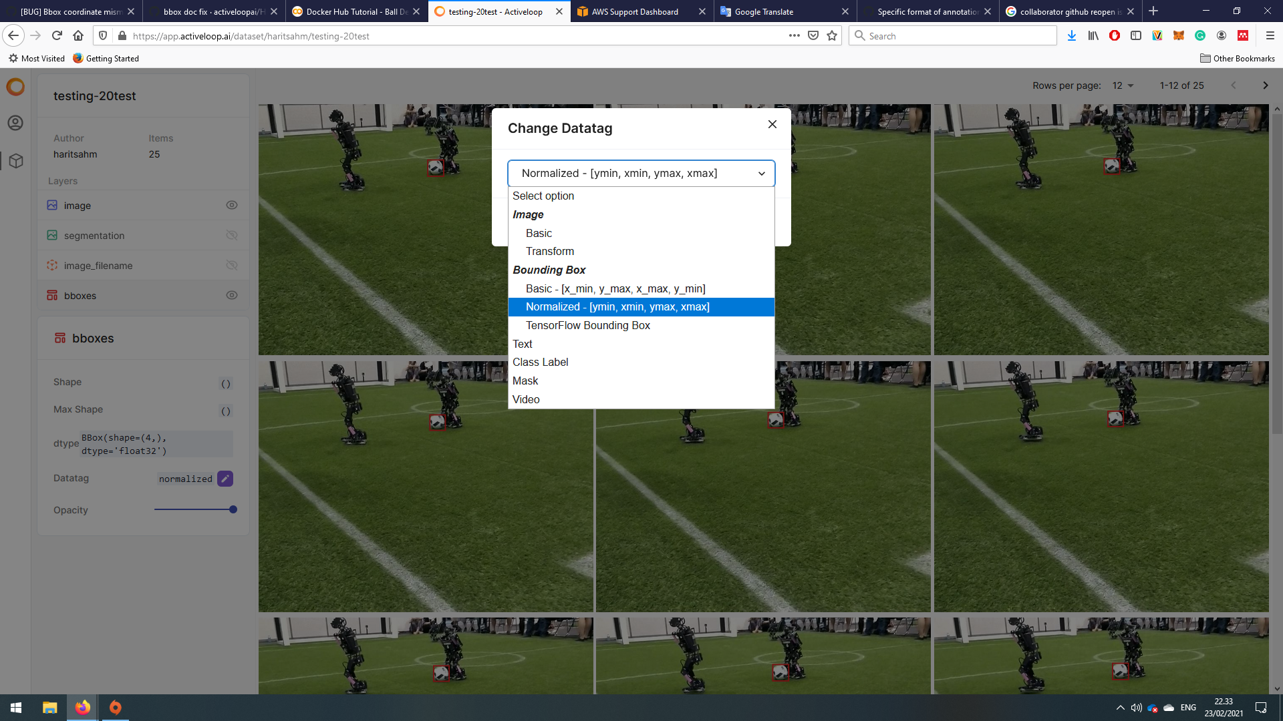This screenshot has height=721, width=1283.
Task: Click the Activeloop logo icon in sidebar
Action: click(15, 87)
